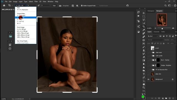The image size is (177, 100).
Task: Open the History panel icon
Action: [x=138, y=12]
